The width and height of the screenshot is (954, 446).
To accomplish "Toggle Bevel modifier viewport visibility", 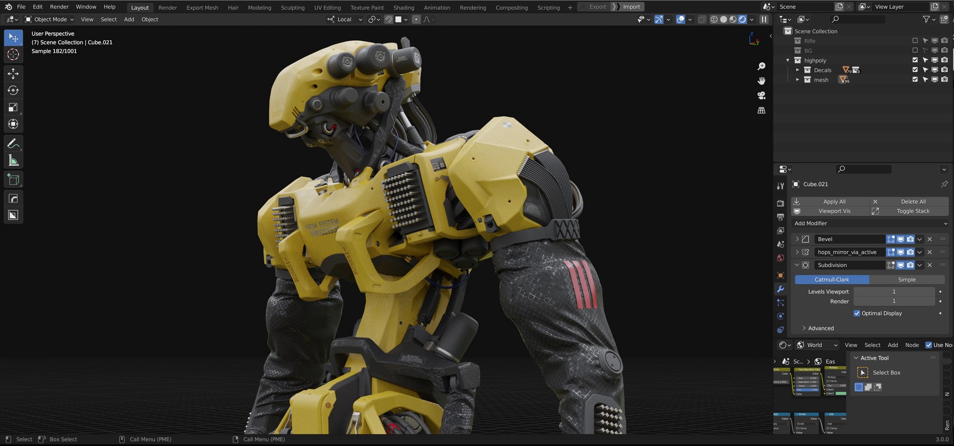I will coord(900,239).
